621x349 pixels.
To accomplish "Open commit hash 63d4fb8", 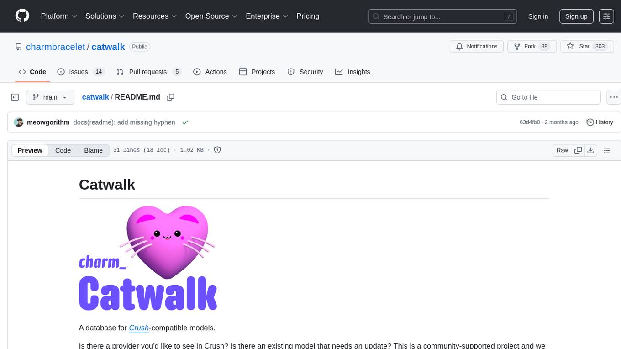I will click(x=530, y=122).
